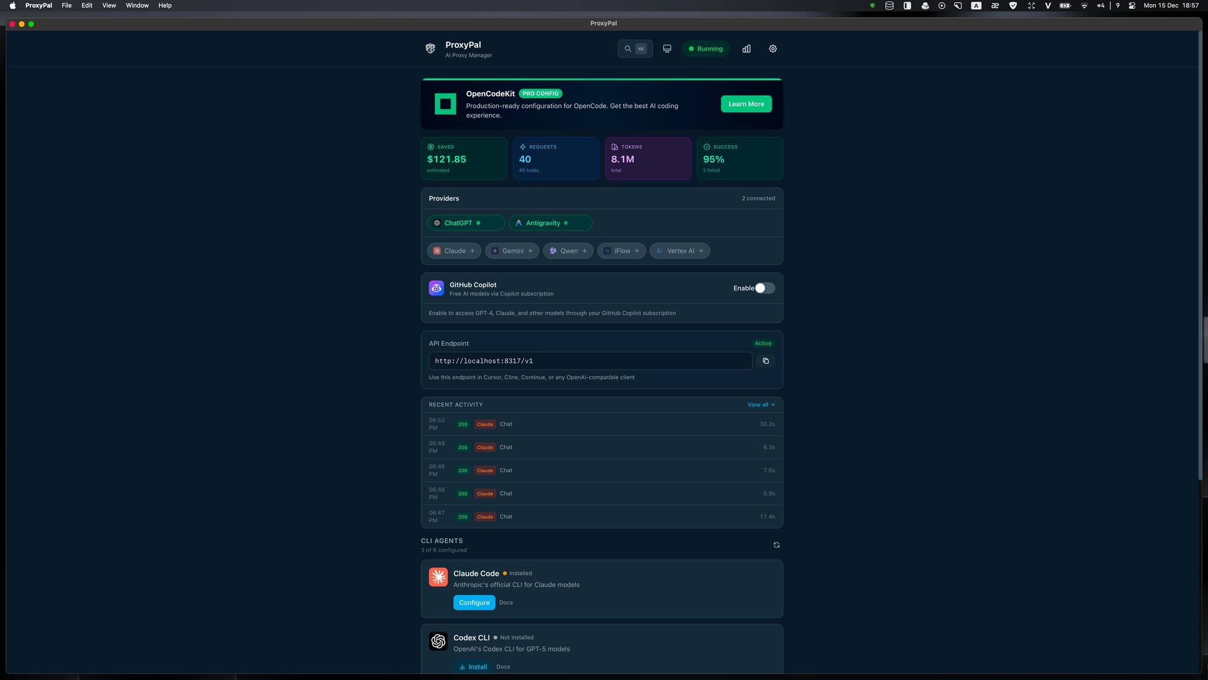Open the settings gear icon
This screenshot has width=1208, height=680.
(x=773, y=49)
